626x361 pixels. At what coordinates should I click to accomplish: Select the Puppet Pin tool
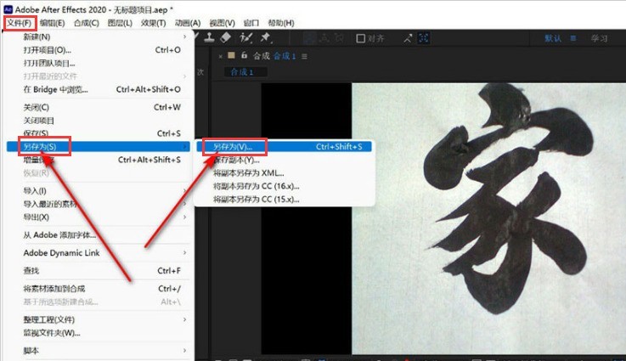pos(266,38)
